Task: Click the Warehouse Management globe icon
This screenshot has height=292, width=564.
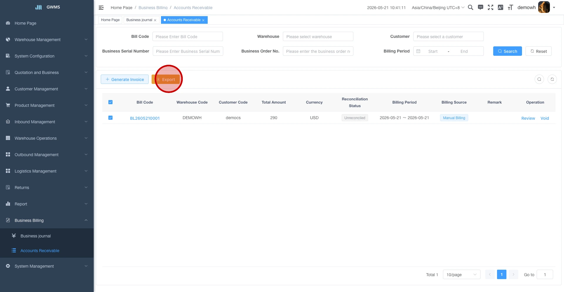Action: (x=8, y=39)
